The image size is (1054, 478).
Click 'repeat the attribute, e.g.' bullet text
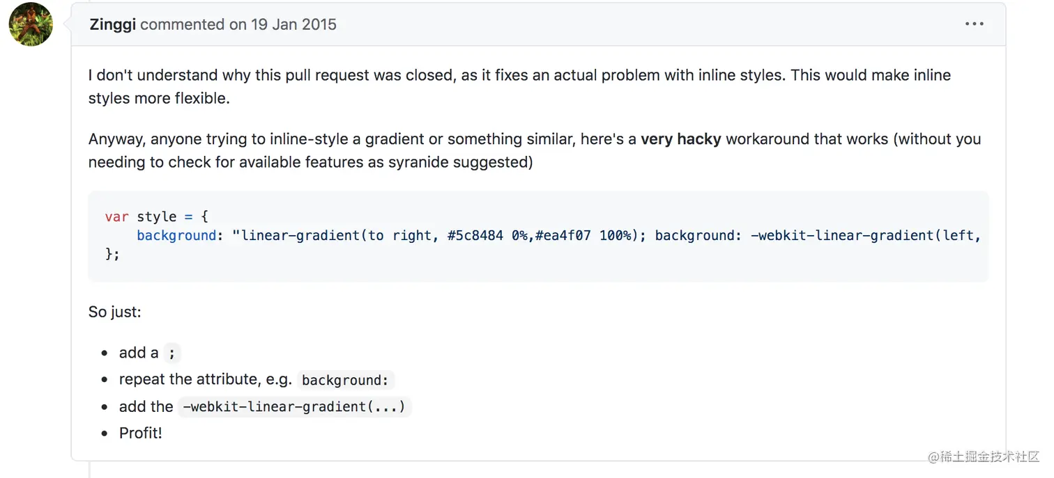click(205, 379)
